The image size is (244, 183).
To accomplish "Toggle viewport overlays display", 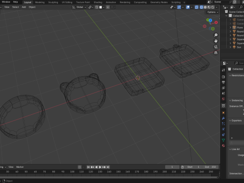I will click(188, 7).
